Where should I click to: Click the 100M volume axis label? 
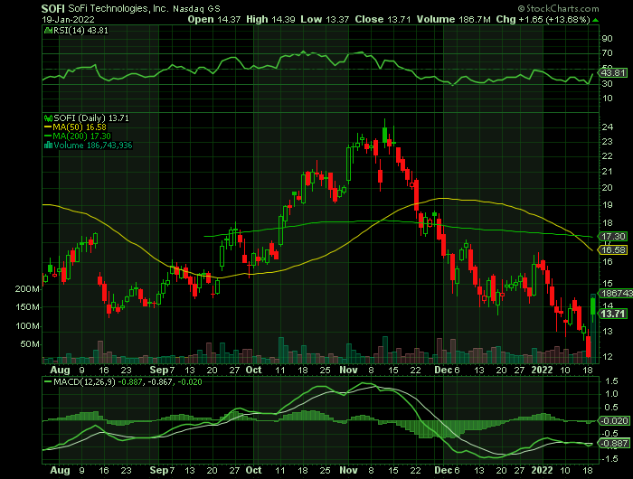pyautogui.click(x=27, y=325)
